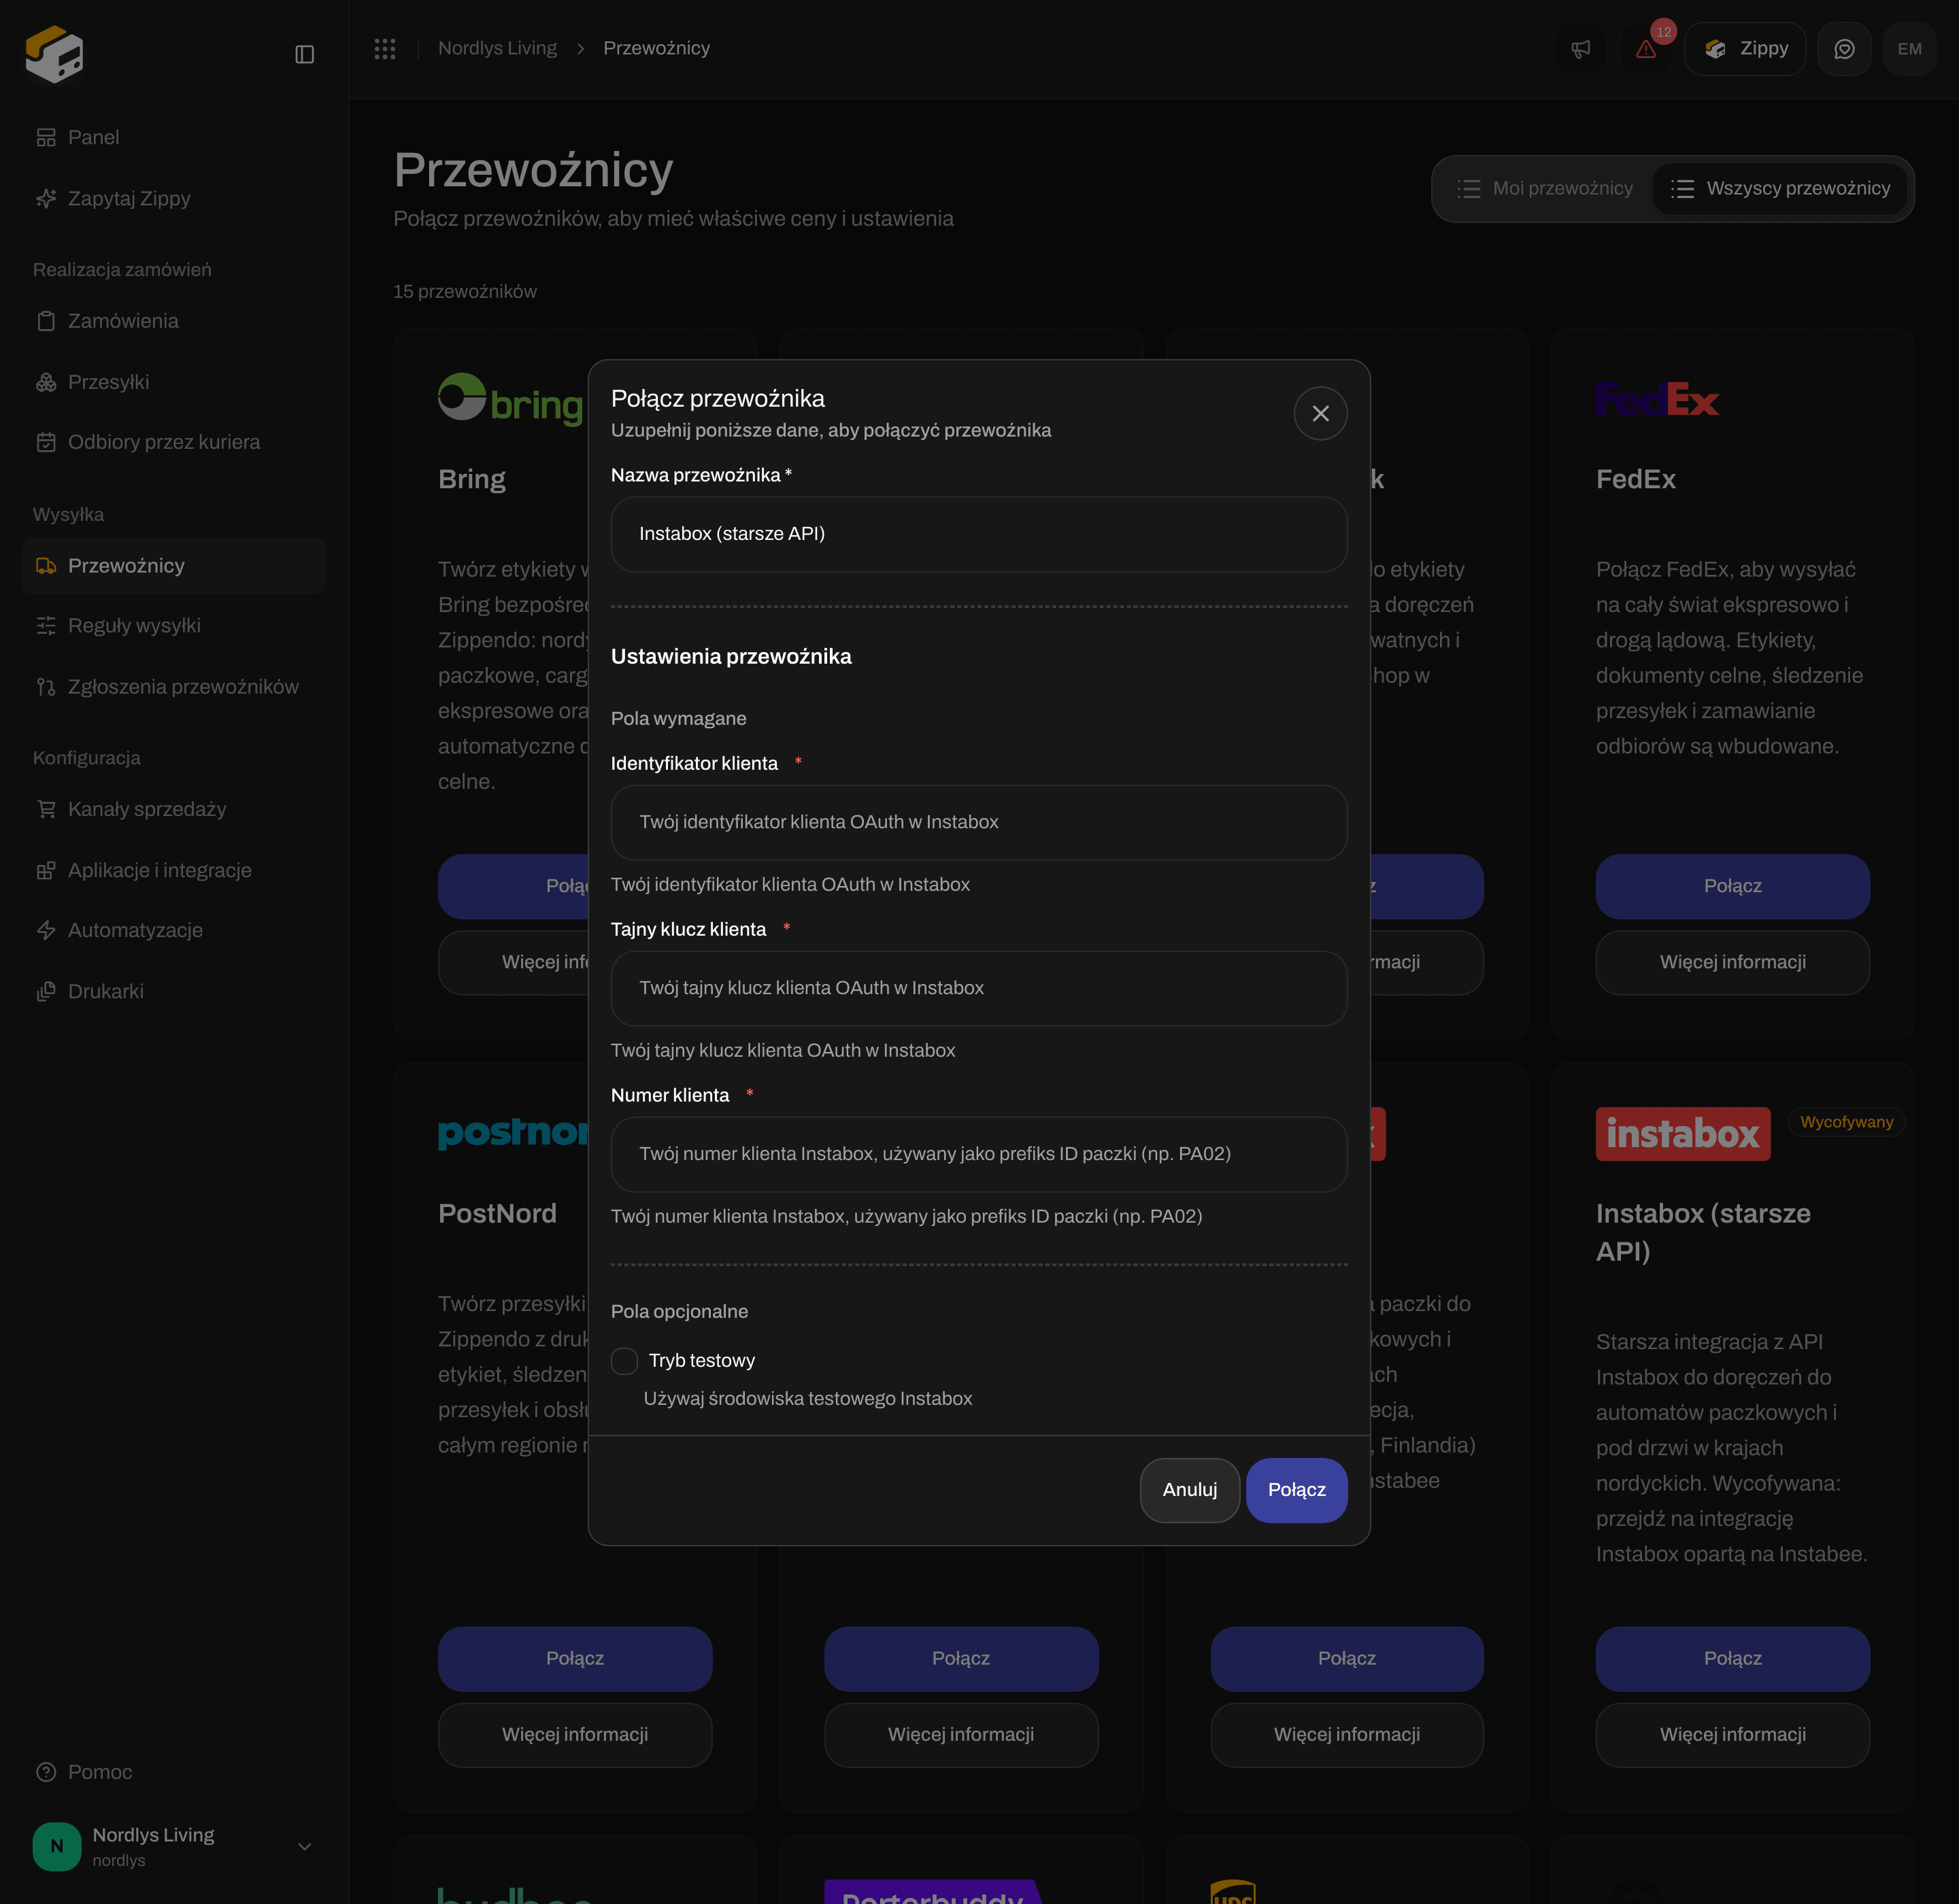Click the Pola opcjonalne label
The width and height of the screenshot is (1959, 1904).
tap(680, 1311)
